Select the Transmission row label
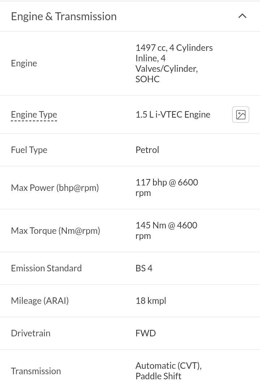 (36, 371)
